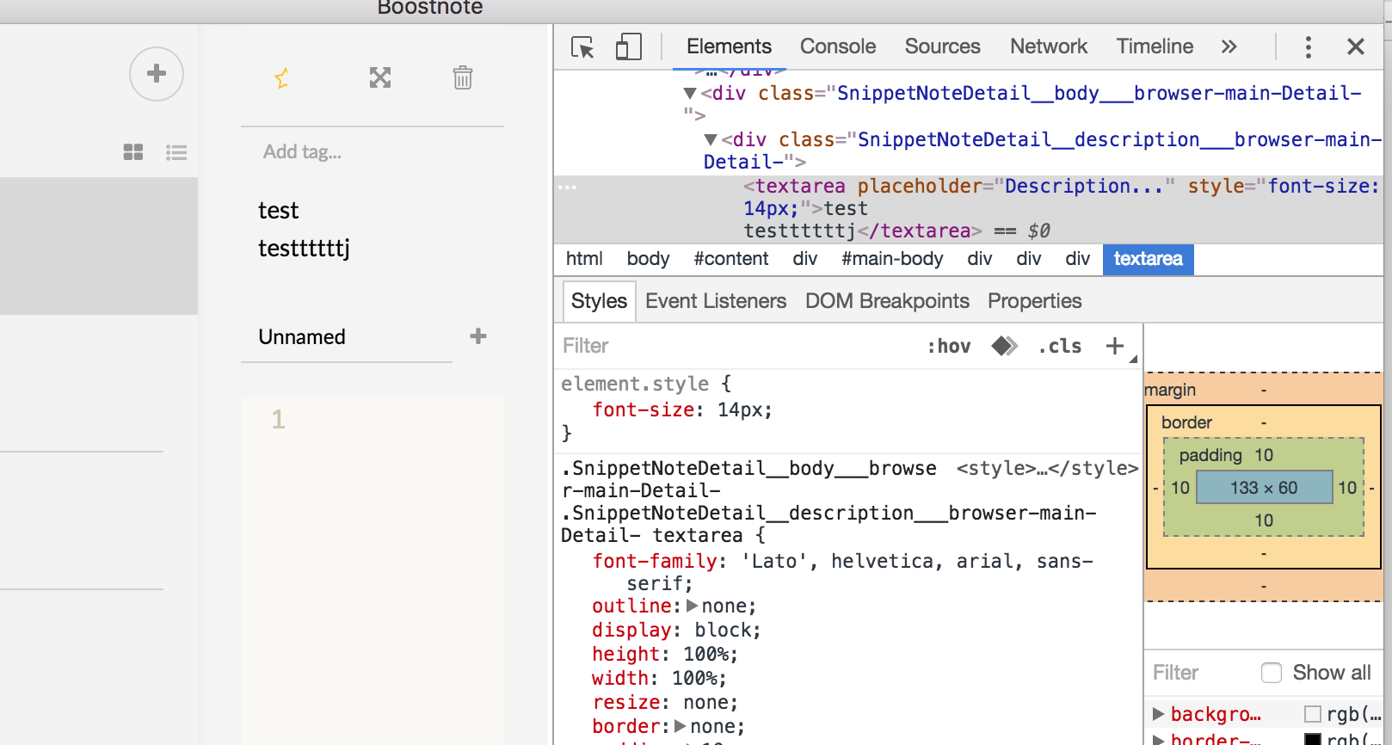
Task: Collapse the SnippetNoteDetail__body div node
Action: [x=690, y=93]
